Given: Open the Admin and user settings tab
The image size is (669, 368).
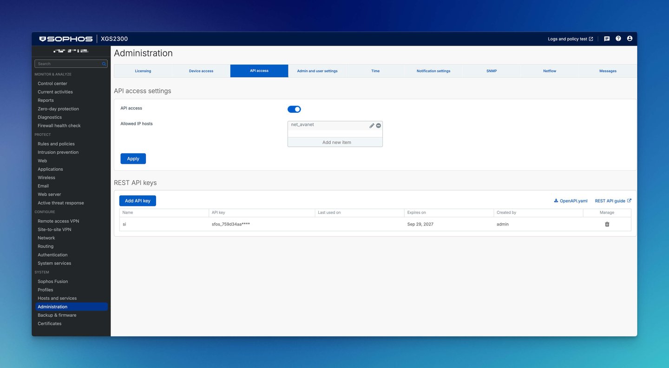Looking at the screenshot, I should coord(317,71).
